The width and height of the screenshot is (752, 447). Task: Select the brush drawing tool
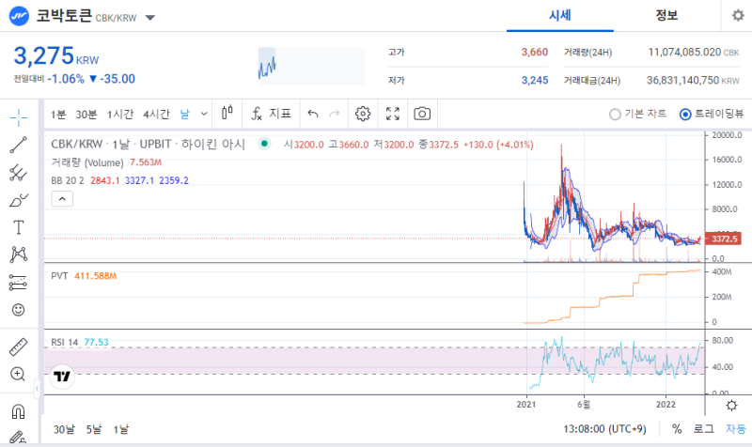(18, 200)
